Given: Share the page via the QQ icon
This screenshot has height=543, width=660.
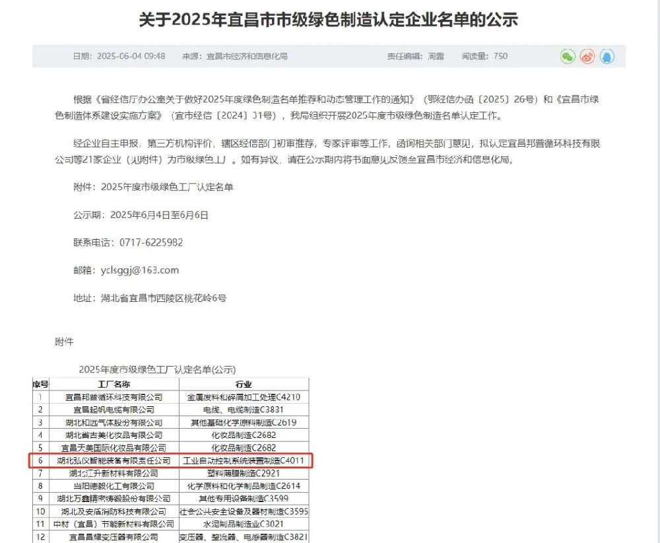Looking at the screenshot, I should (x=606, y=57).
